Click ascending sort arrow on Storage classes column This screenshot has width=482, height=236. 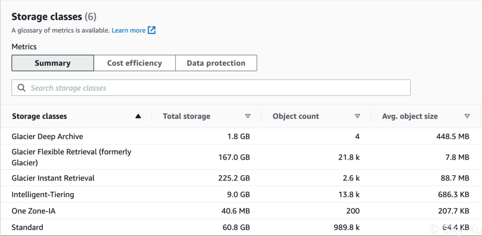[138, 116]
